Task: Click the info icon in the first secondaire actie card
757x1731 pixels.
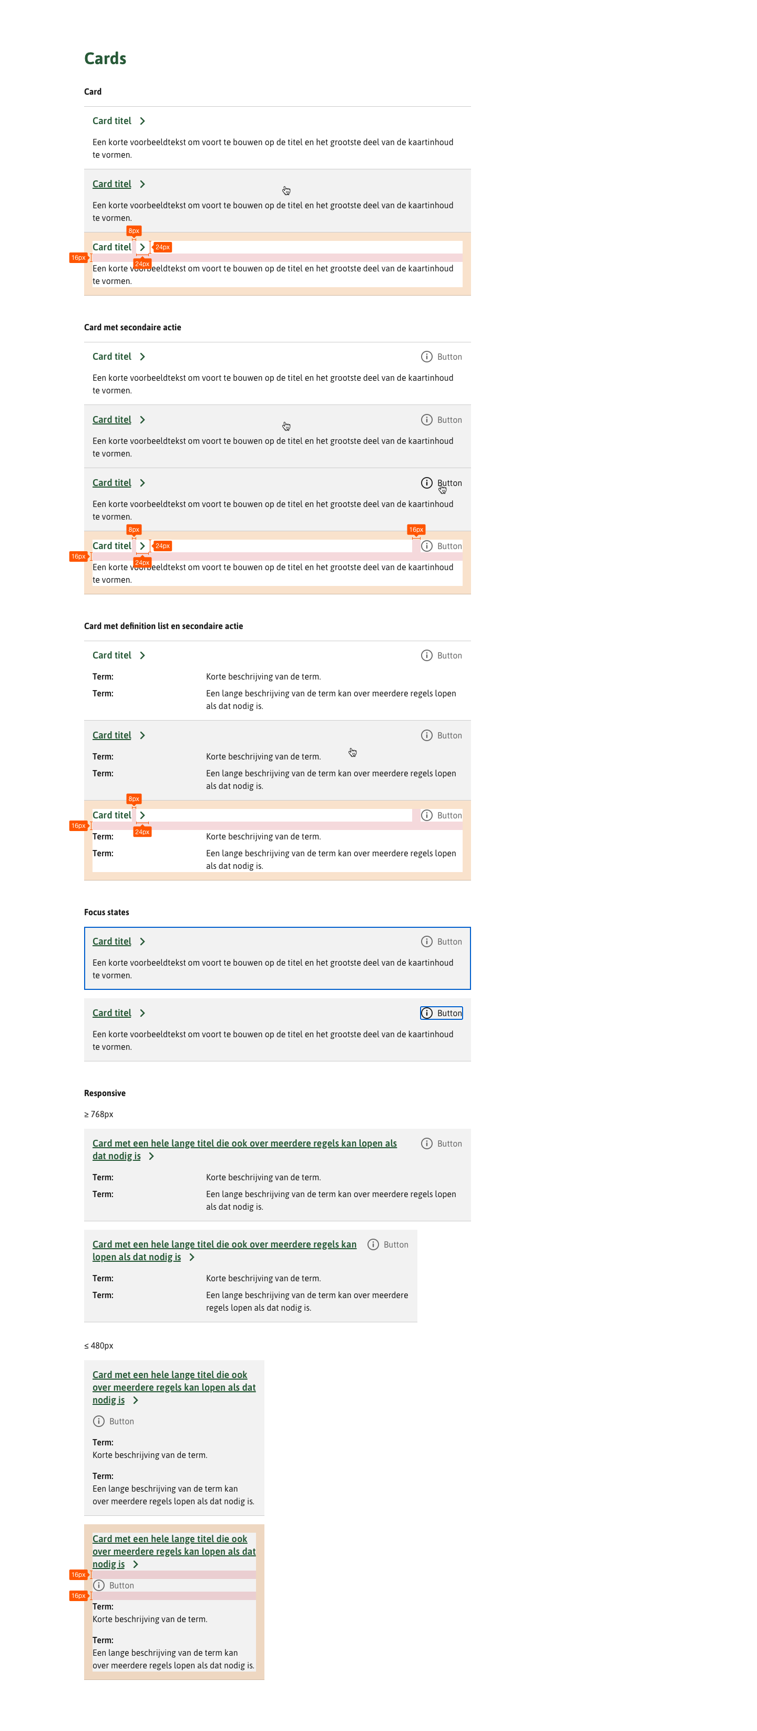Action: pyautogui.click(x=427, y=356)
